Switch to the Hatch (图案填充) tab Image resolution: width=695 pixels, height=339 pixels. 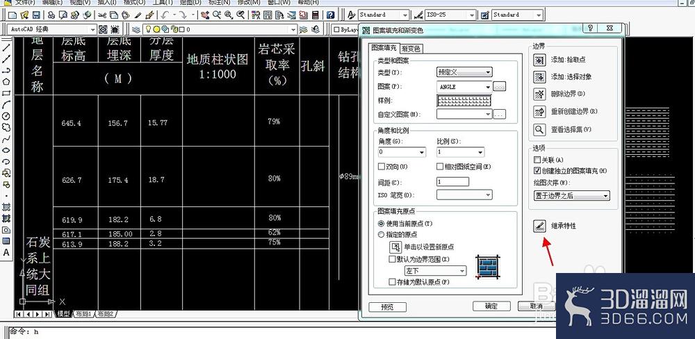pos(384,48)
